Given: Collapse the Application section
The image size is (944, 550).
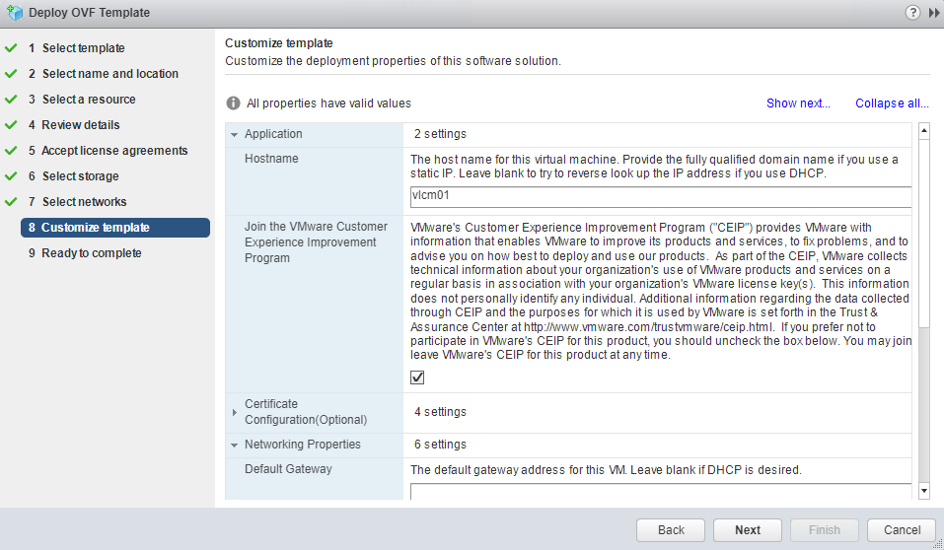Looking at the screenshot, I should click(x=235, y=134).
